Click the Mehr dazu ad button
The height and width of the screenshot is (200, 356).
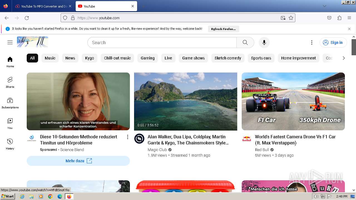pyautogui.click(x=78, y=161)
